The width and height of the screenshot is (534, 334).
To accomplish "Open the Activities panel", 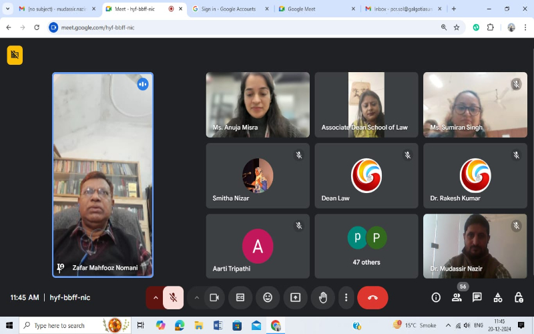I will coord(498,297).
